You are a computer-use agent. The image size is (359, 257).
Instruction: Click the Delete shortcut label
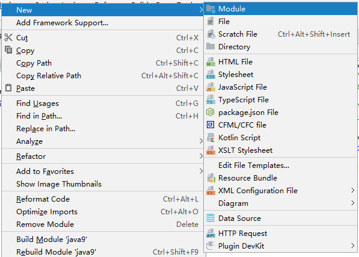tap(187, 224)
